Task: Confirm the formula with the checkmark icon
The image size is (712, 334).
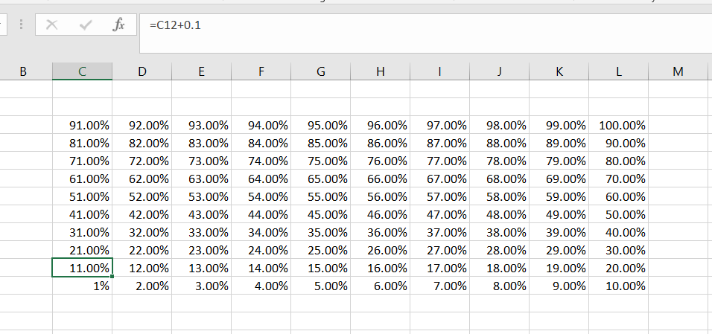Action: pos(86,25)
